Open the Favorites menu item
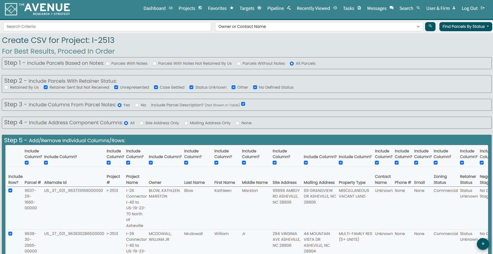The image size is (493, 254). coord(221,8)
